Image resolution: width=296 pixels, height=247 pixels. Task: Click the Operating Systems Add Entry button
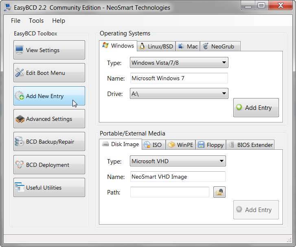tap(256, 108)
